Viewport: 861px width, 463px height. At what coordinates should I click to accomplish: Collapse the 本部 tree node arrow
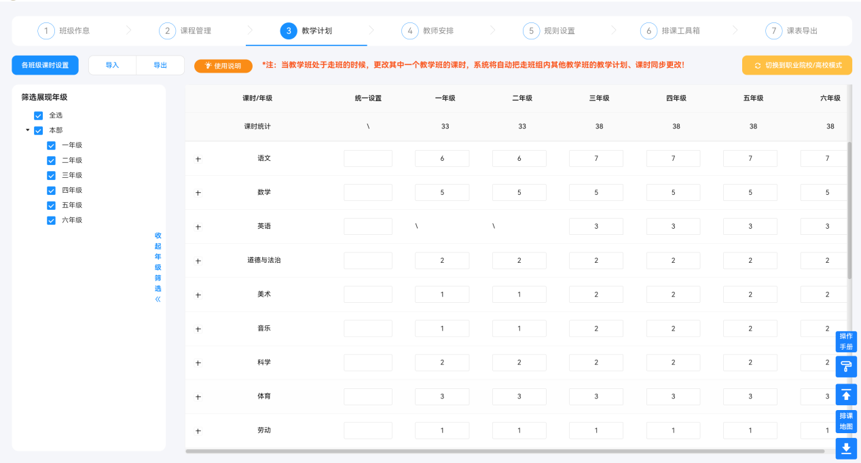28,130
